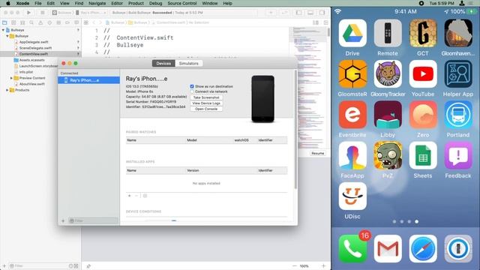Open the Gloomhaven app icon

458,33
